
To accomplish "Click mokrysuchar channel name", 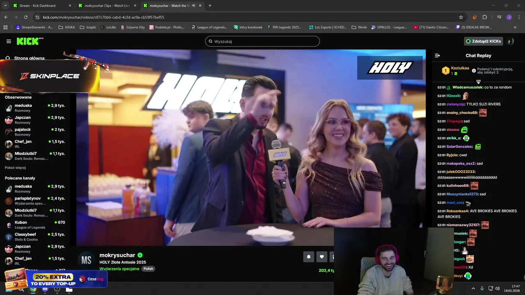I will (118, 255).
